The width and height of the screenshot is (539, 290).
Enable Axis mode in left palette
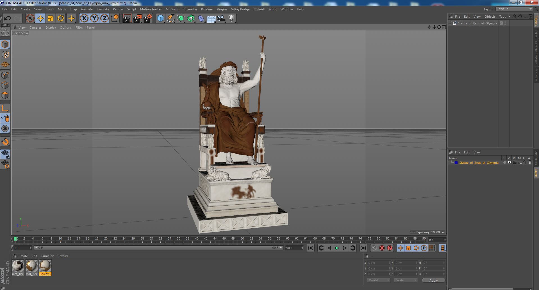[5, 108]
